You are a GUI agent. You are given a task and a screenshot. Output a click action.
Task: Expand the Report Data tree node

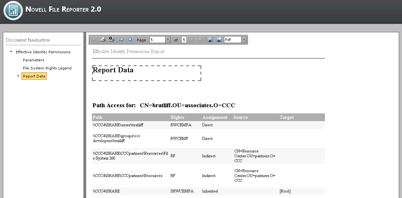tap(18, 76)
